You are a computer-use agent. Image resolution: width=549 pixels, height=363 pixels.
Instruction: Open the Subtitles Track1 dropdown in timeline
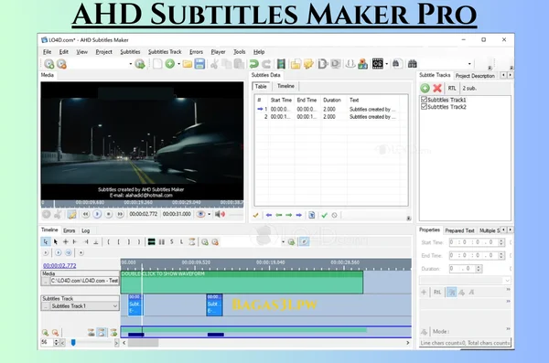click(115, 306)
